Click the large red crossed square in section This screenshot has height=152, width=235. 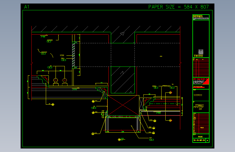tap(123, 105)
